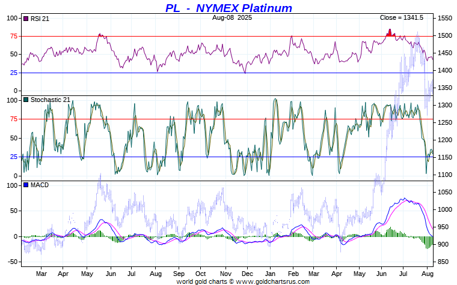
Task: Click the Close = 1341.5 value text
Action: pyautogui.click(x=401, y=18)
